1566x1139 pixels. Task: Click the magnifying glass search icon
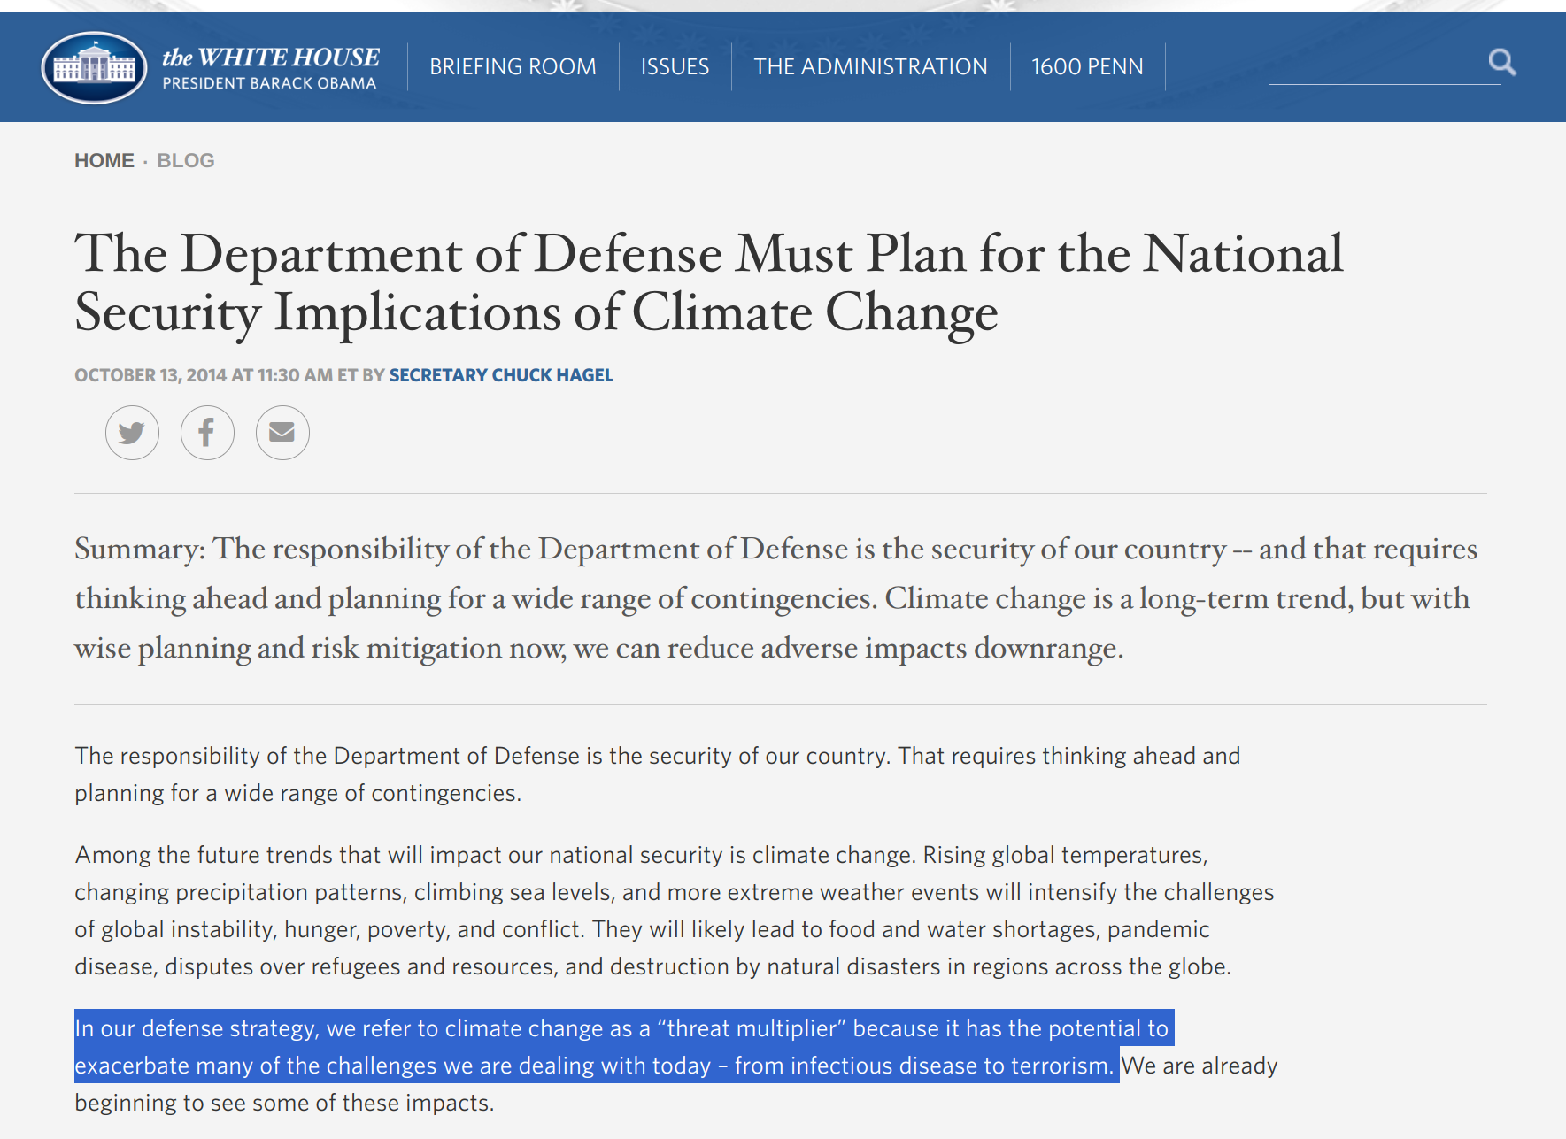[x=1501, y=62]
